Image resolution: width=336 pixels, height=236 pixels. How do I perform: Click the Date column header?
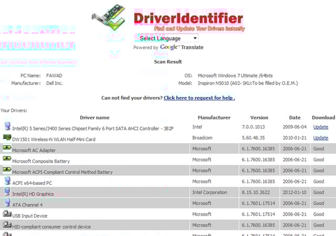[295, 117]
